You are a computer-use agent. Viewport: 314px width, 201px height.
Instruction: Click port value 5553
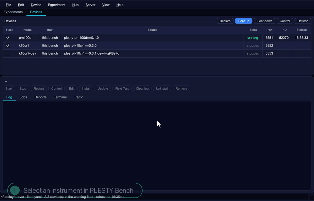269,53
